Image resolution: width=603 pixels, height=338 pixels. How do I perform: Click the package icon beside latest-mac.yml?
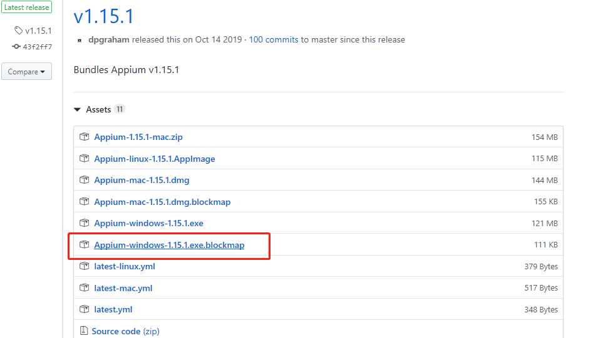85,287
